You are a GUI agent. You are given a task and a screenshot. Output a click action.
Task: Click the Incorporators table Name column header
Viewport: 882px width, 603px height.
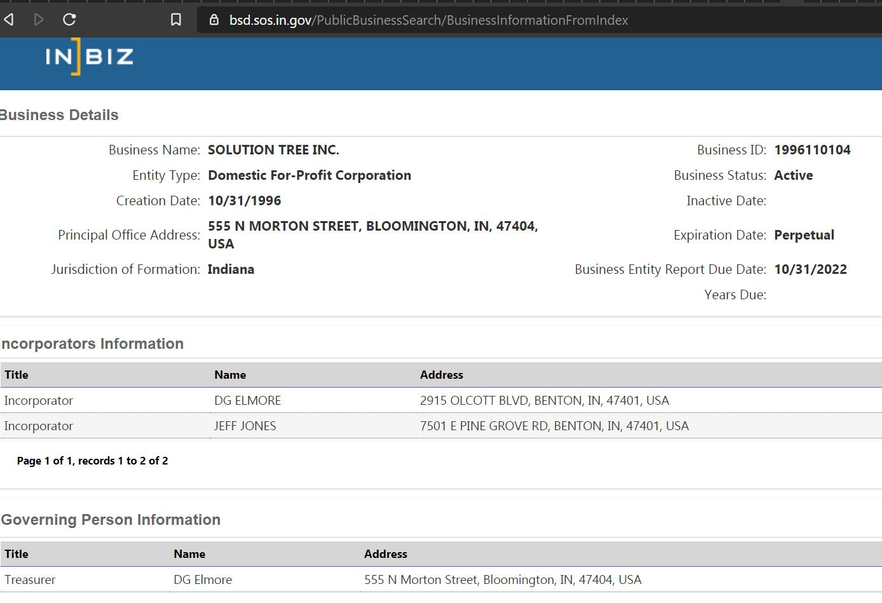[230, 375]
